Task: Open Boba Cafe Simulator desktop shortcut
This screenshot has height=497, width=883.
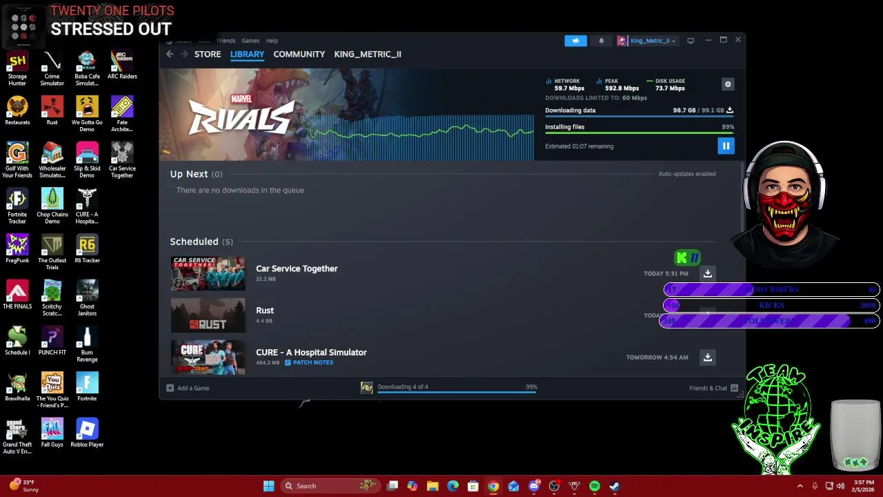Action: click(87, 69)
